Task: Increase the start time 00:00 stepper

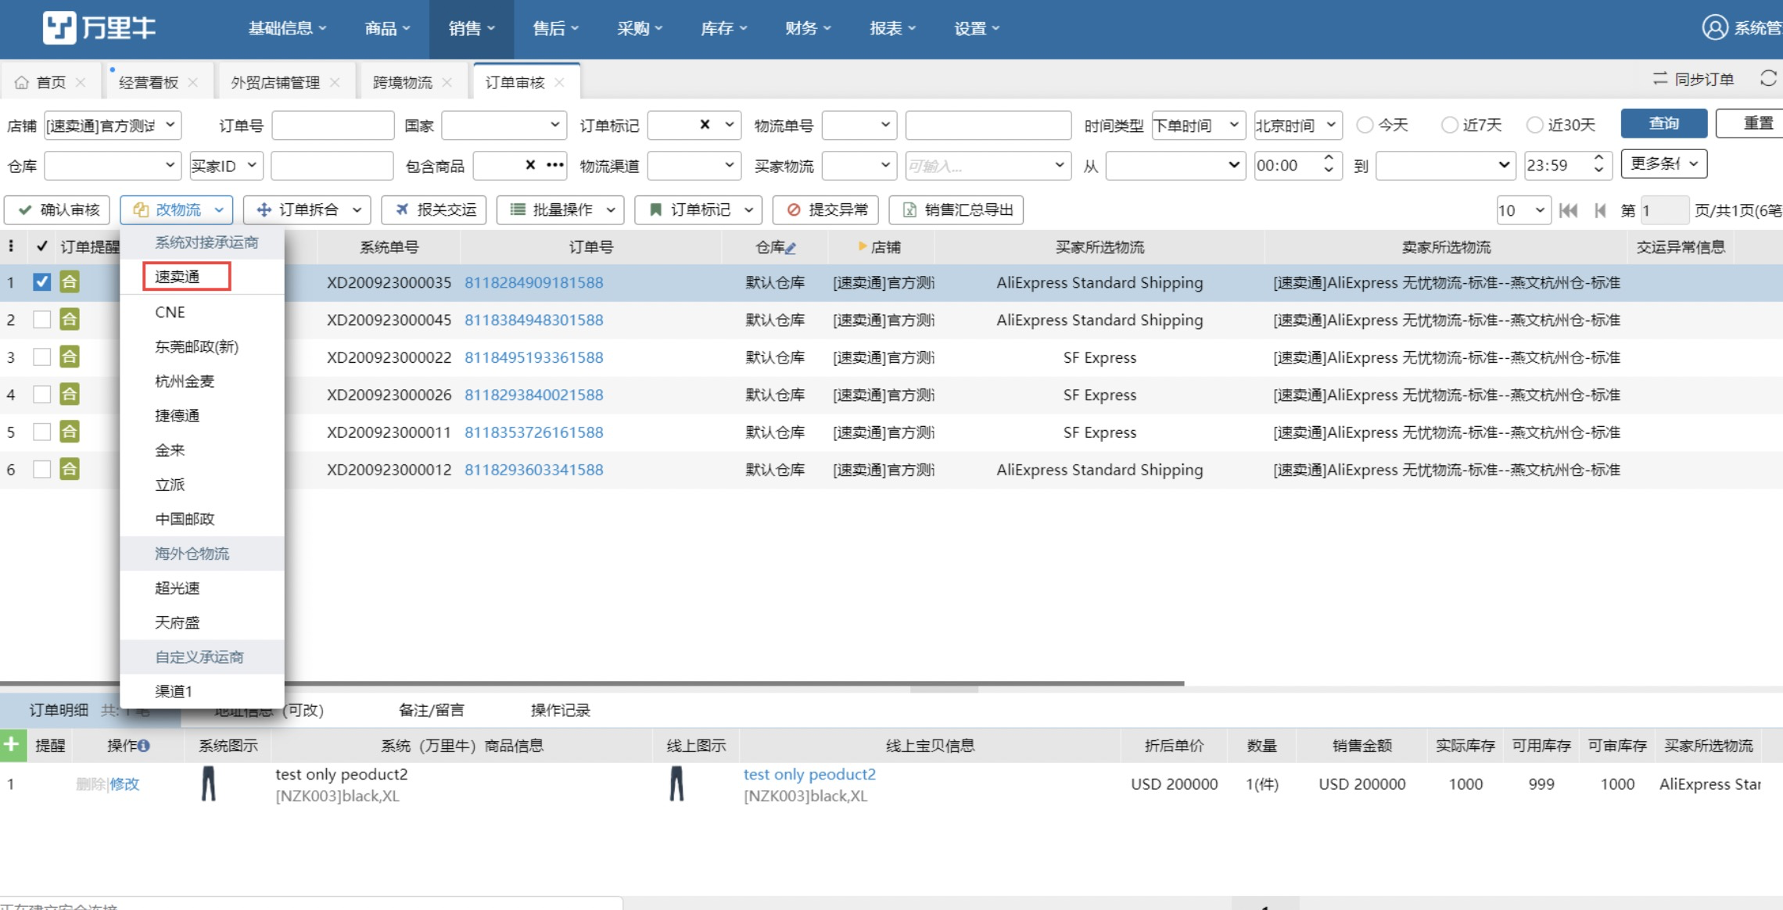Action: tap(1329, 158)
